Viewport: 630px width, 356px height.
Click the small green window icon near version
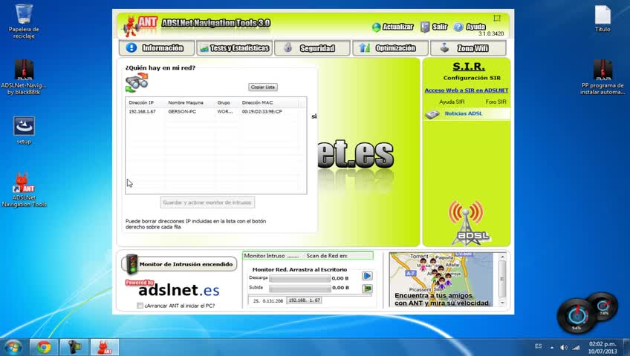point(497,18)
